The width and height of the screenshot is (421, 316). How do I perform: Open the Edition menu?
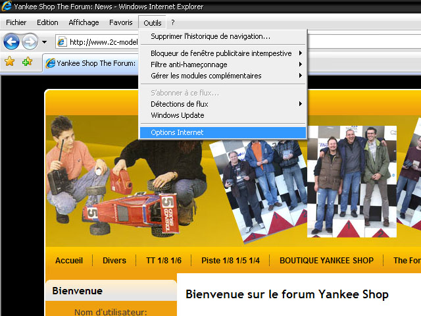[x=47, y=22]
